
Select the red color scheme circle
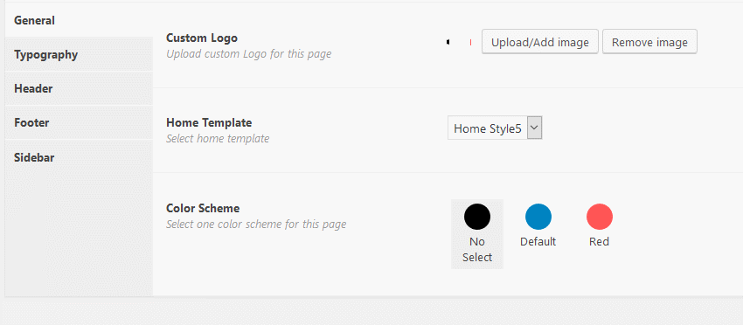pyautogui.click(x=600, y=217)
